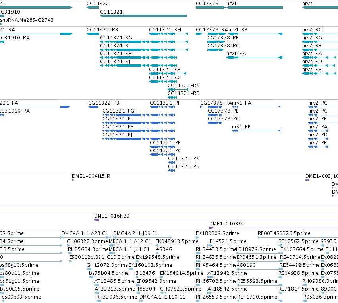The image size is (338, 303).
Task: Click protein CG11321-PI
Action: coord(117,119)
